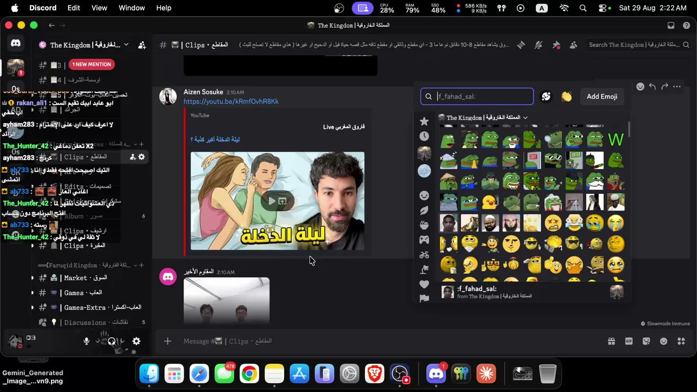Screen dimensions: 697x392
Task: Expand the Market channel arrow
Action: (x=32, y=278)
